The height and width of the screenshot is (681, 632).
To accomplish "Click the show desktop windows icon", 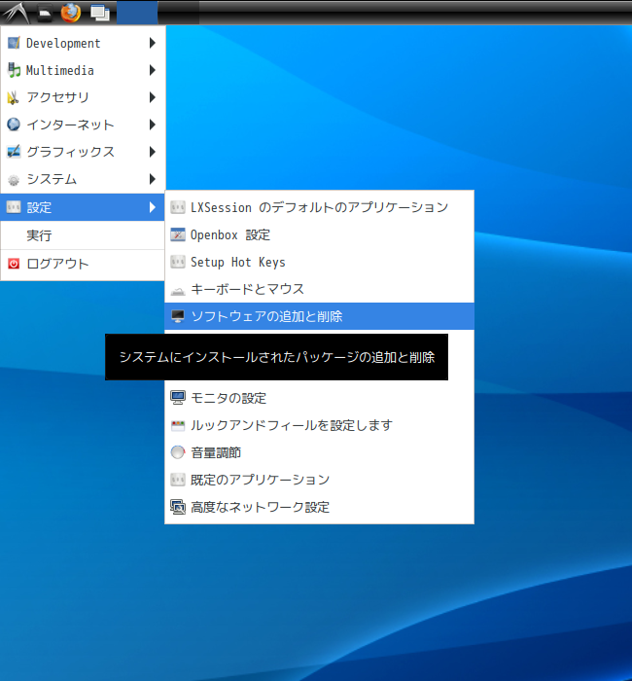I will (100, 13).
